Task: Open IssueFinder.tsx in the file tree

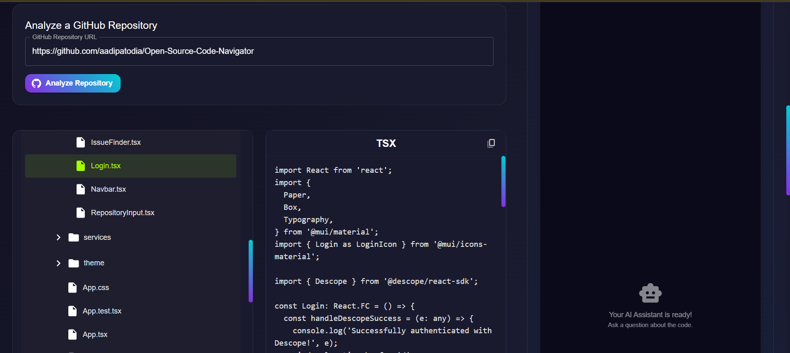Action: 131,142
